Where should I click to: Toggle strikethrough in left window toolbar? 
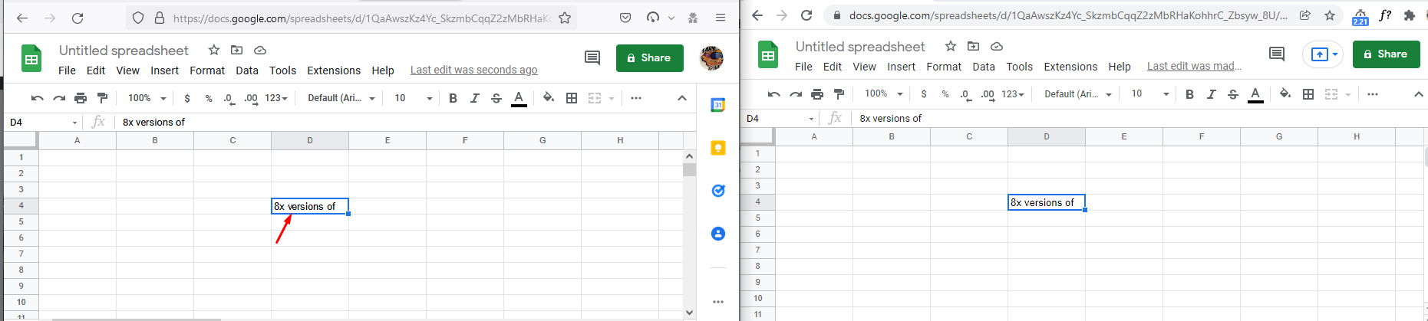click(496, 98)
